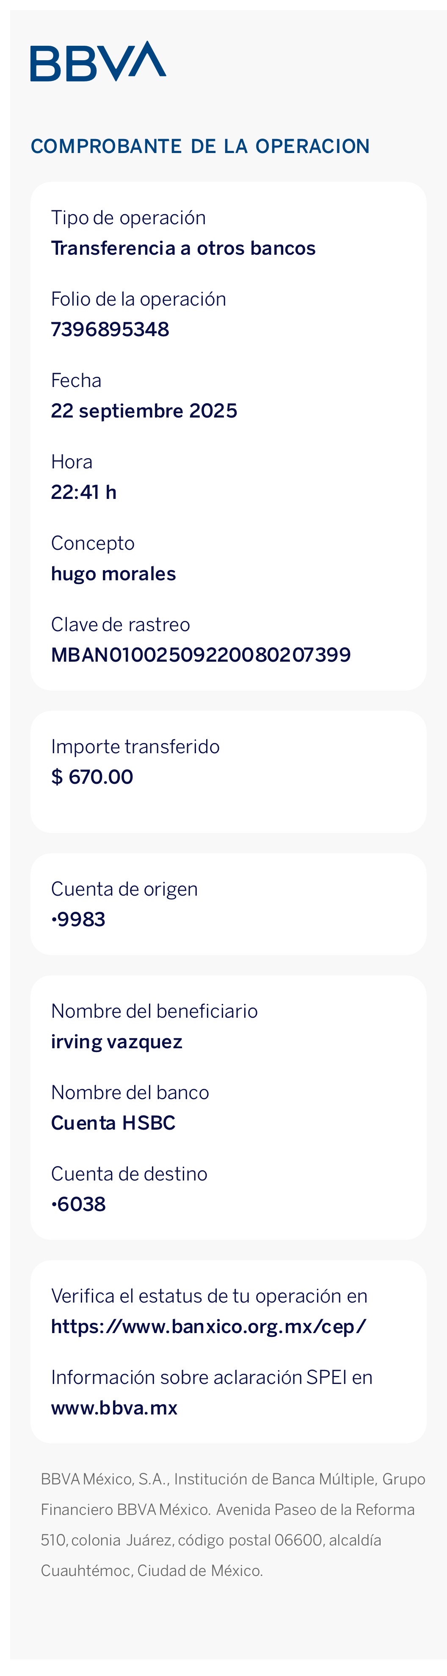447x1676 pixels.
Task: Select beneficiary name irving vazquez
Action: pos(117,1041)
